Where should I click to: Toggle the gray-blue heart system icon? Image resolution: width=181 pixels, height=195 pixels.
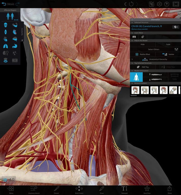[6, 39]
